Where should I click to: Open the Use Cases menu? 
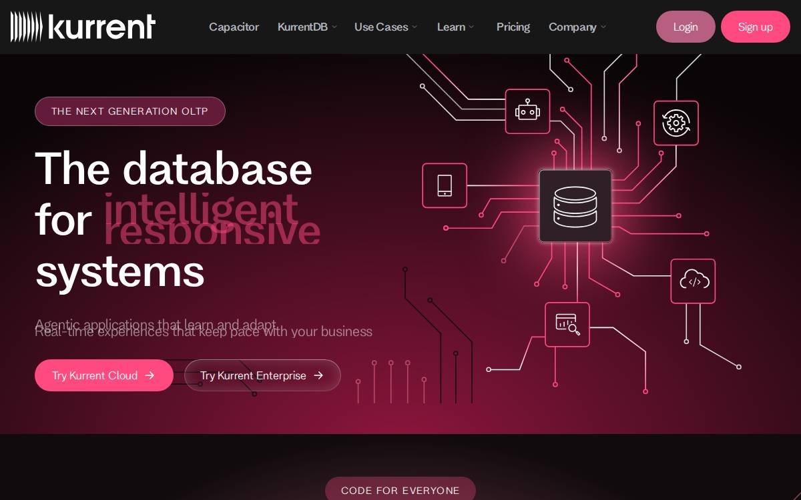(386, 27)
